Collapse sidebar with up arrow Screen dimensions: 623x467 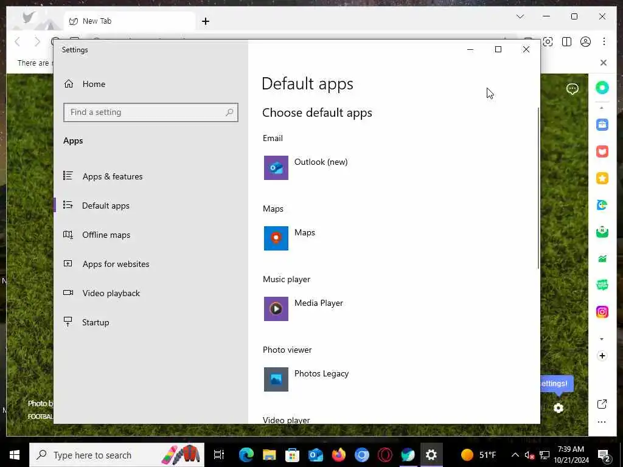coord(602,108)
